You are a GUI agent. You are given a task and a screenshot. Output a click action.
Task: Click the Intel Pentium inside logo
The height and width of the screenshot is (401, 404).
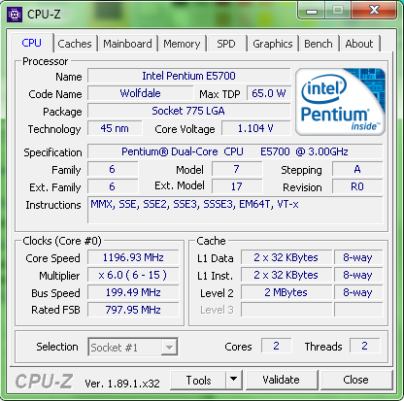[340, 102]
